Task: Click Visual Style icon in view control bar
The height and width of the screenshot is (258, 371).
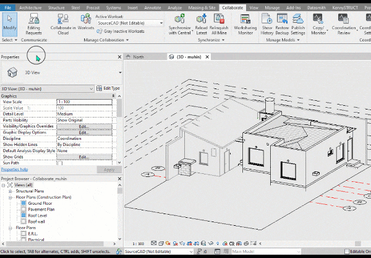Action: [161, 243]
